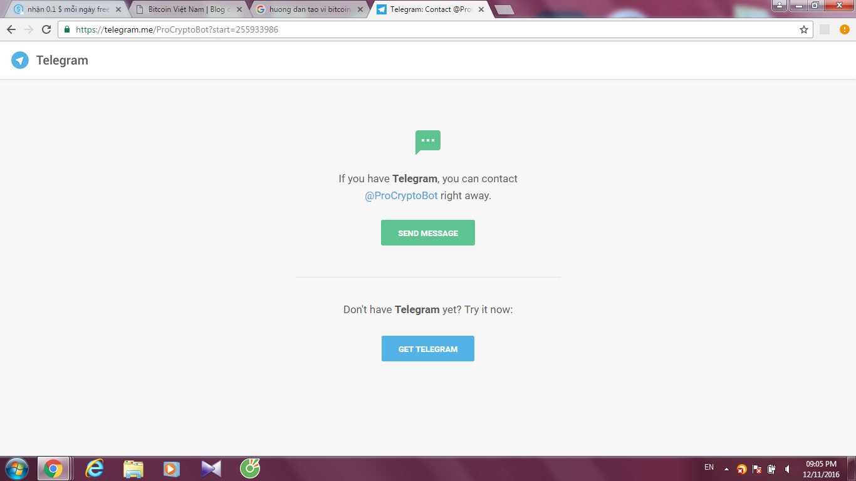The image size is (856, 481).
Task: Open Windows Media Player from taskbar
Action: (x=171, y=468)
